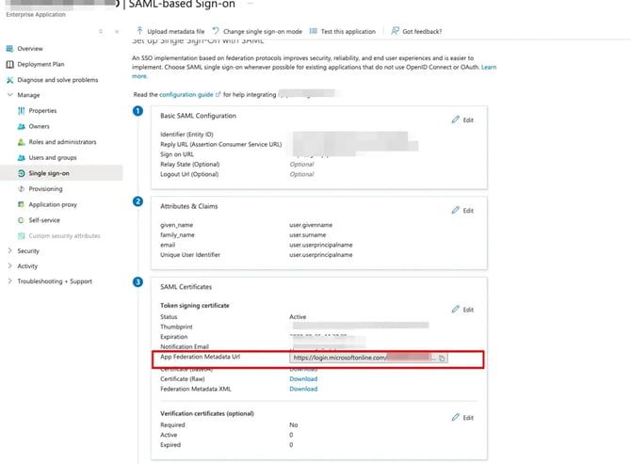Click Test this application button
Viewport: 631px width, 464px height.
pyautogui.click(x=343, y=31)
